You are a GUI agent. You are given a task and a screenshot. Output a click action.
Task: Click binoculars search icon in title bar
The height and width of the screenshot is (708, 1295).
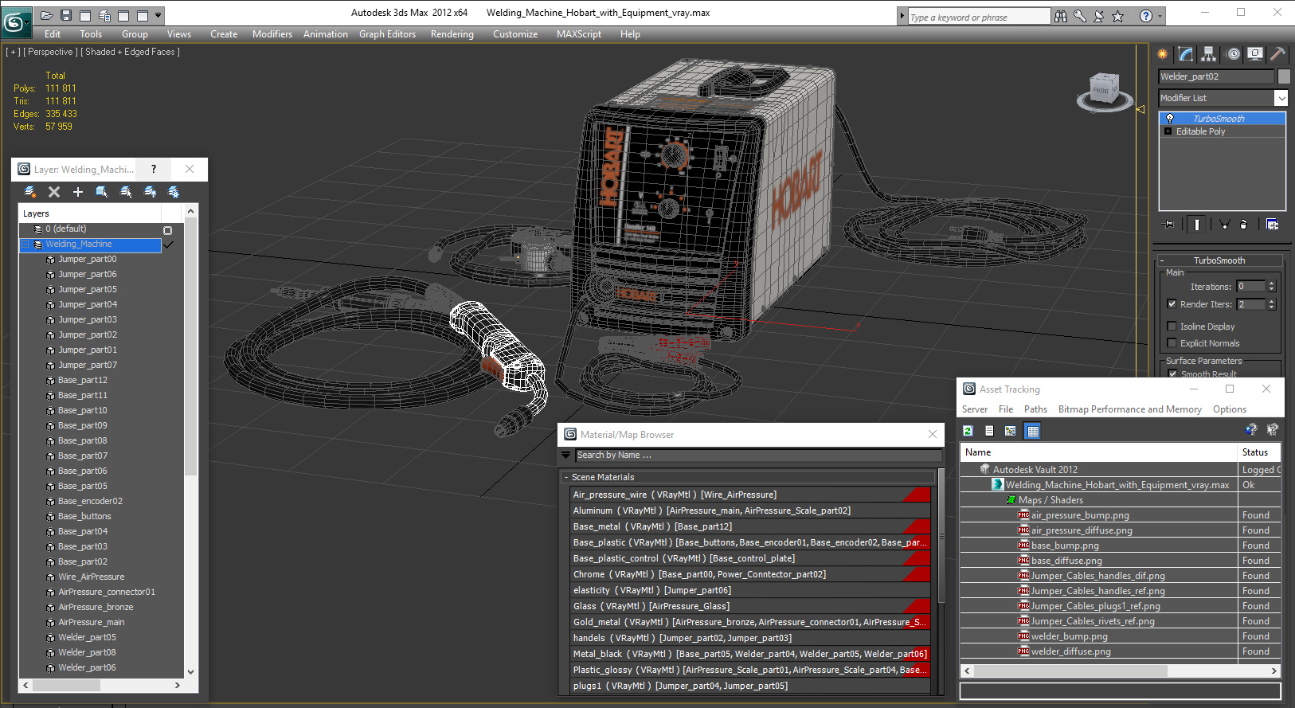pyautogui.click(x=1060, y=16)
